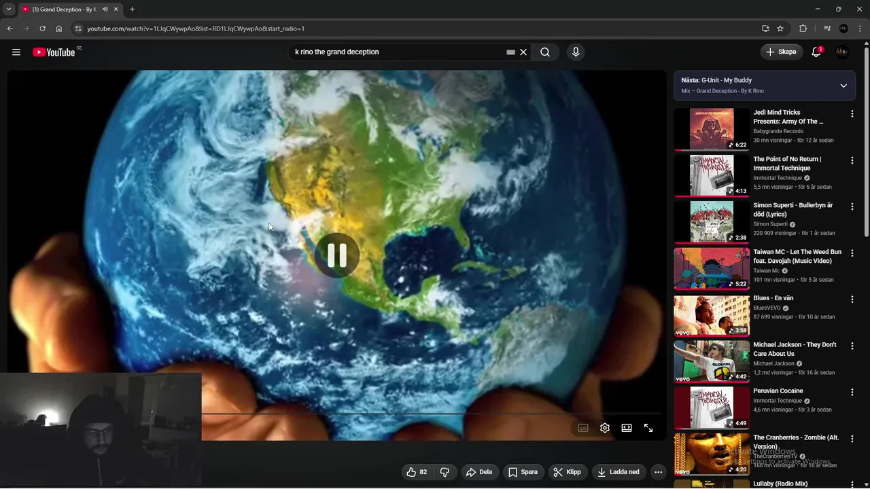The height and width of the screenshot is (489, 870).
Task: Open browser profile avatar
Action: click(843, 29)
